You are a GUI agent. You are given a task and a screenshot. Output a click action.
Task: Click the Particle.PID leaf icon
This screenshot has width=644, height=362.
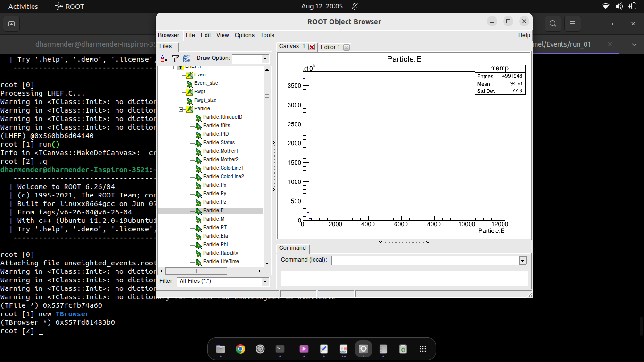point(198,134)
